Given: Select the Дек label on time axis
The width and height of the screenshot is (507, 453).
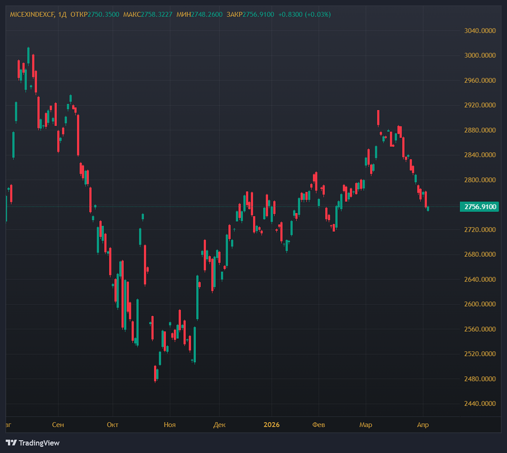Looking at the screenshot, I should [x=219, y=425].
